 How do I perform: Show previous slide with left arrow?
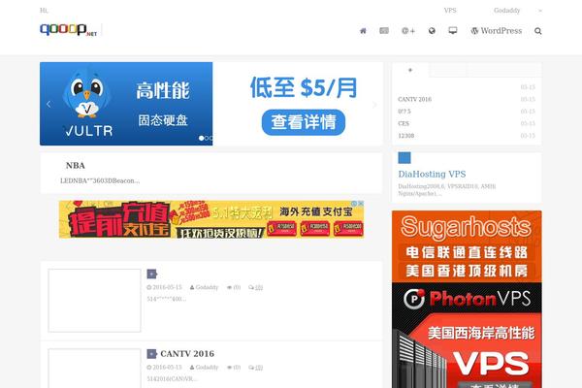(48, 105)
